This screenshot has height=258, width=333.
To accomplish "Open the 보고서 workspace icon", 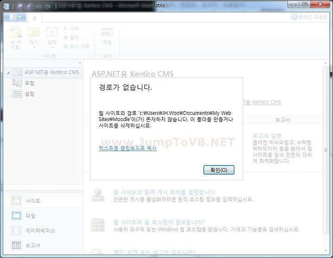I will [16, 245].
